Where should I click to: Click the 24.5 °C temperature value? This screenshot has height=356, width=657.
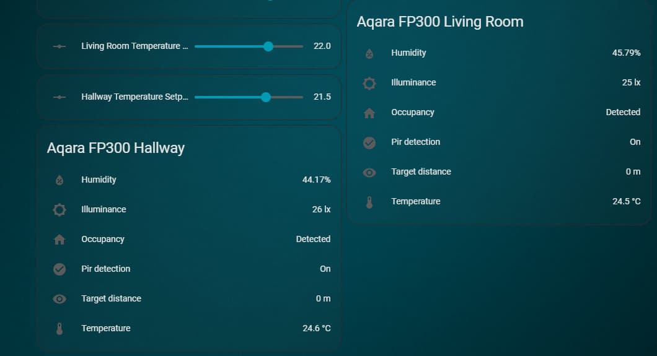click(627, 201)
